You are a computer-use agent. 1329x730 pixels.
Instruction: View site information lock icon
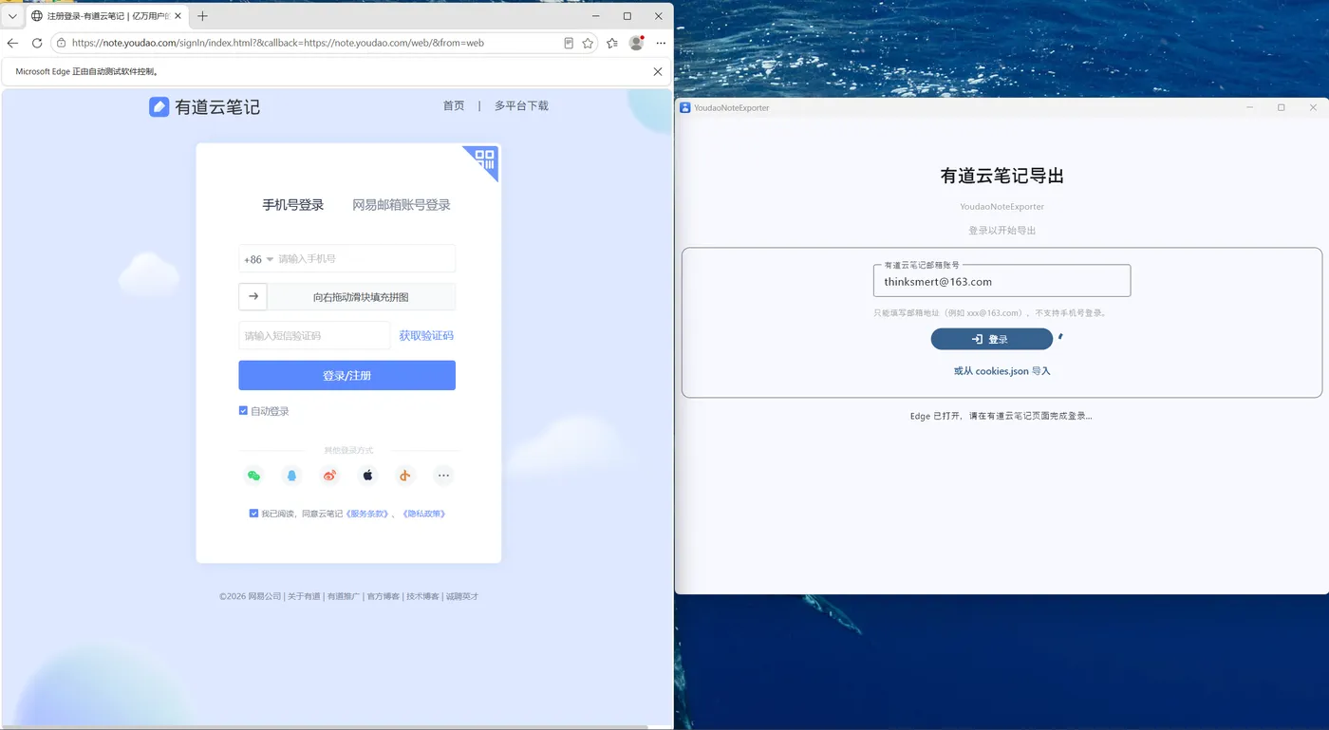click(x=61, y=43)
